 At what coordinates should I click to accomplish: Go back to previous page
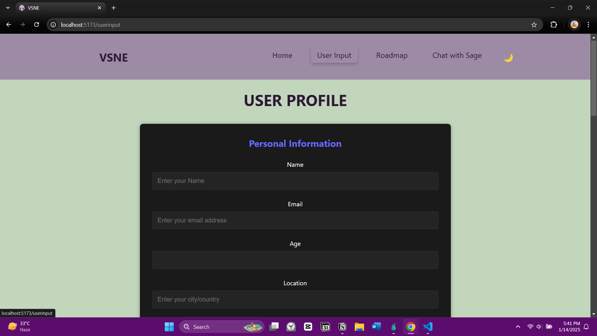tap(9, 25)
